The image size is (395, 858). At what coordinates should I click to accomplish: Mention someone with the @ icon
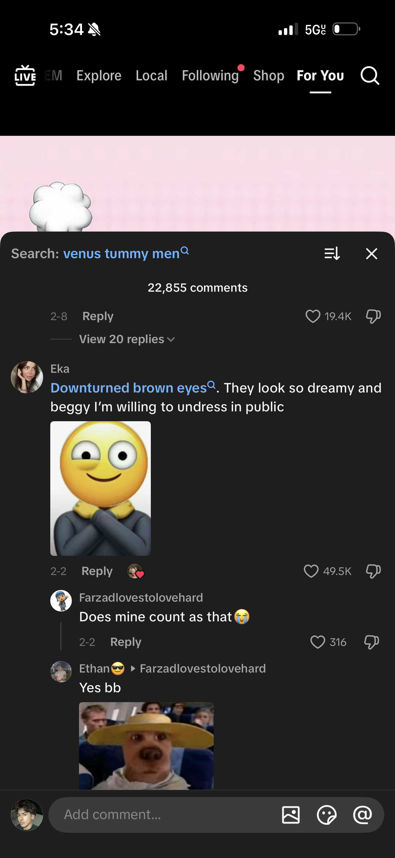362,815
